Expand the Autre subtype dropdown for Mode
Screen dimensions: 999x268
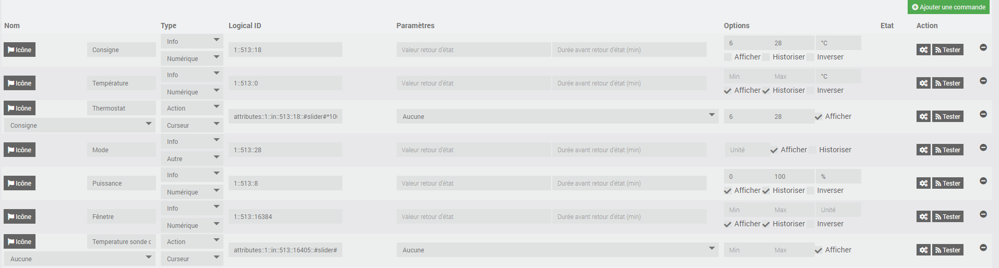[x=192, y=159]
